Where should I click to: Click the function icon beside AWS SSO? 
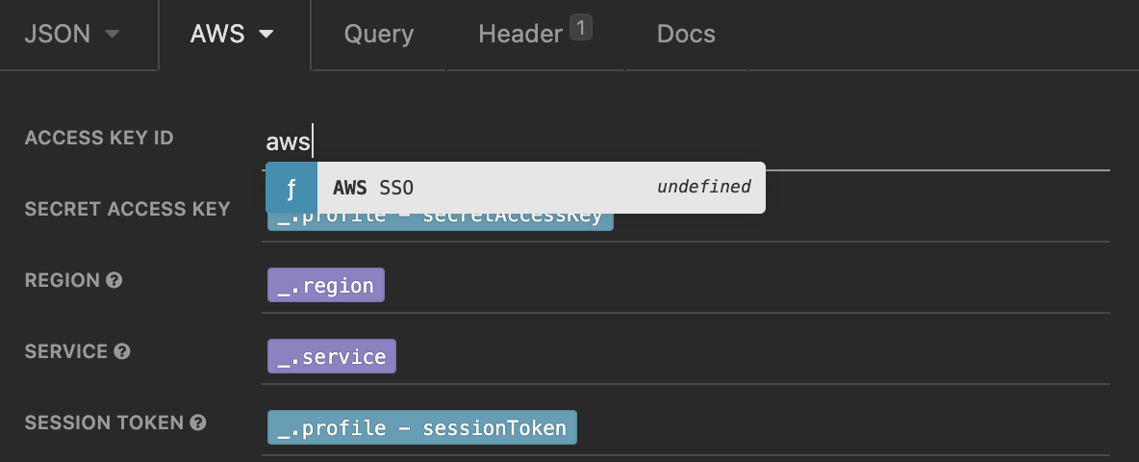291,187
